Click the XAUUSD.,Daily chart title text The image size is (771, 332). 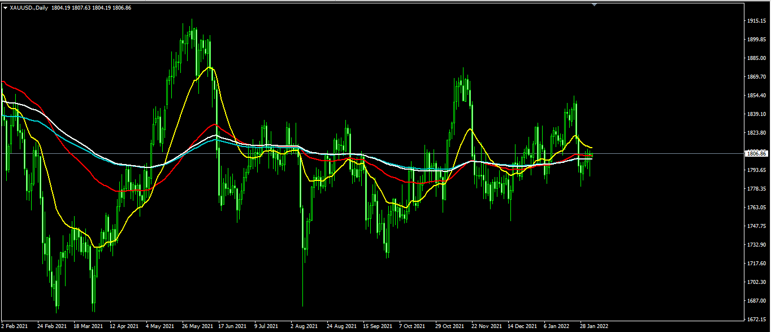click(29, 8)
